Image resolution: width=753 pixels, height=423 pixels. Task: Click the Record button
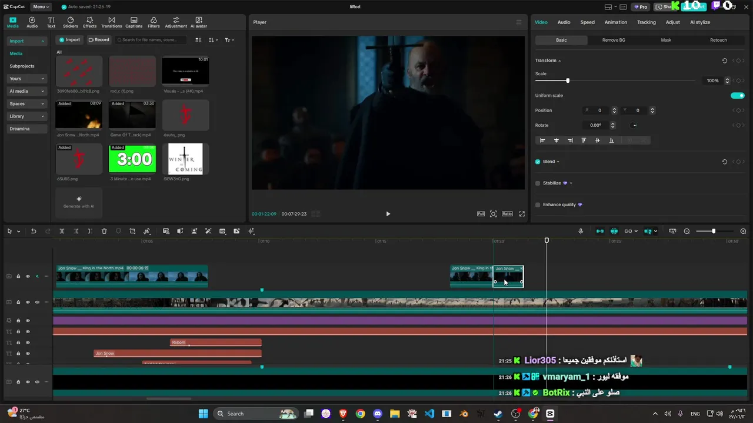pyautogui.click(x=99, y=40)
